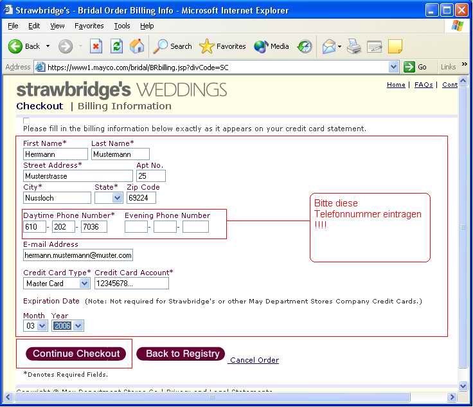Click the Home link
The height and width of the screenshot is (407, 473).
(x=396, y=85)
